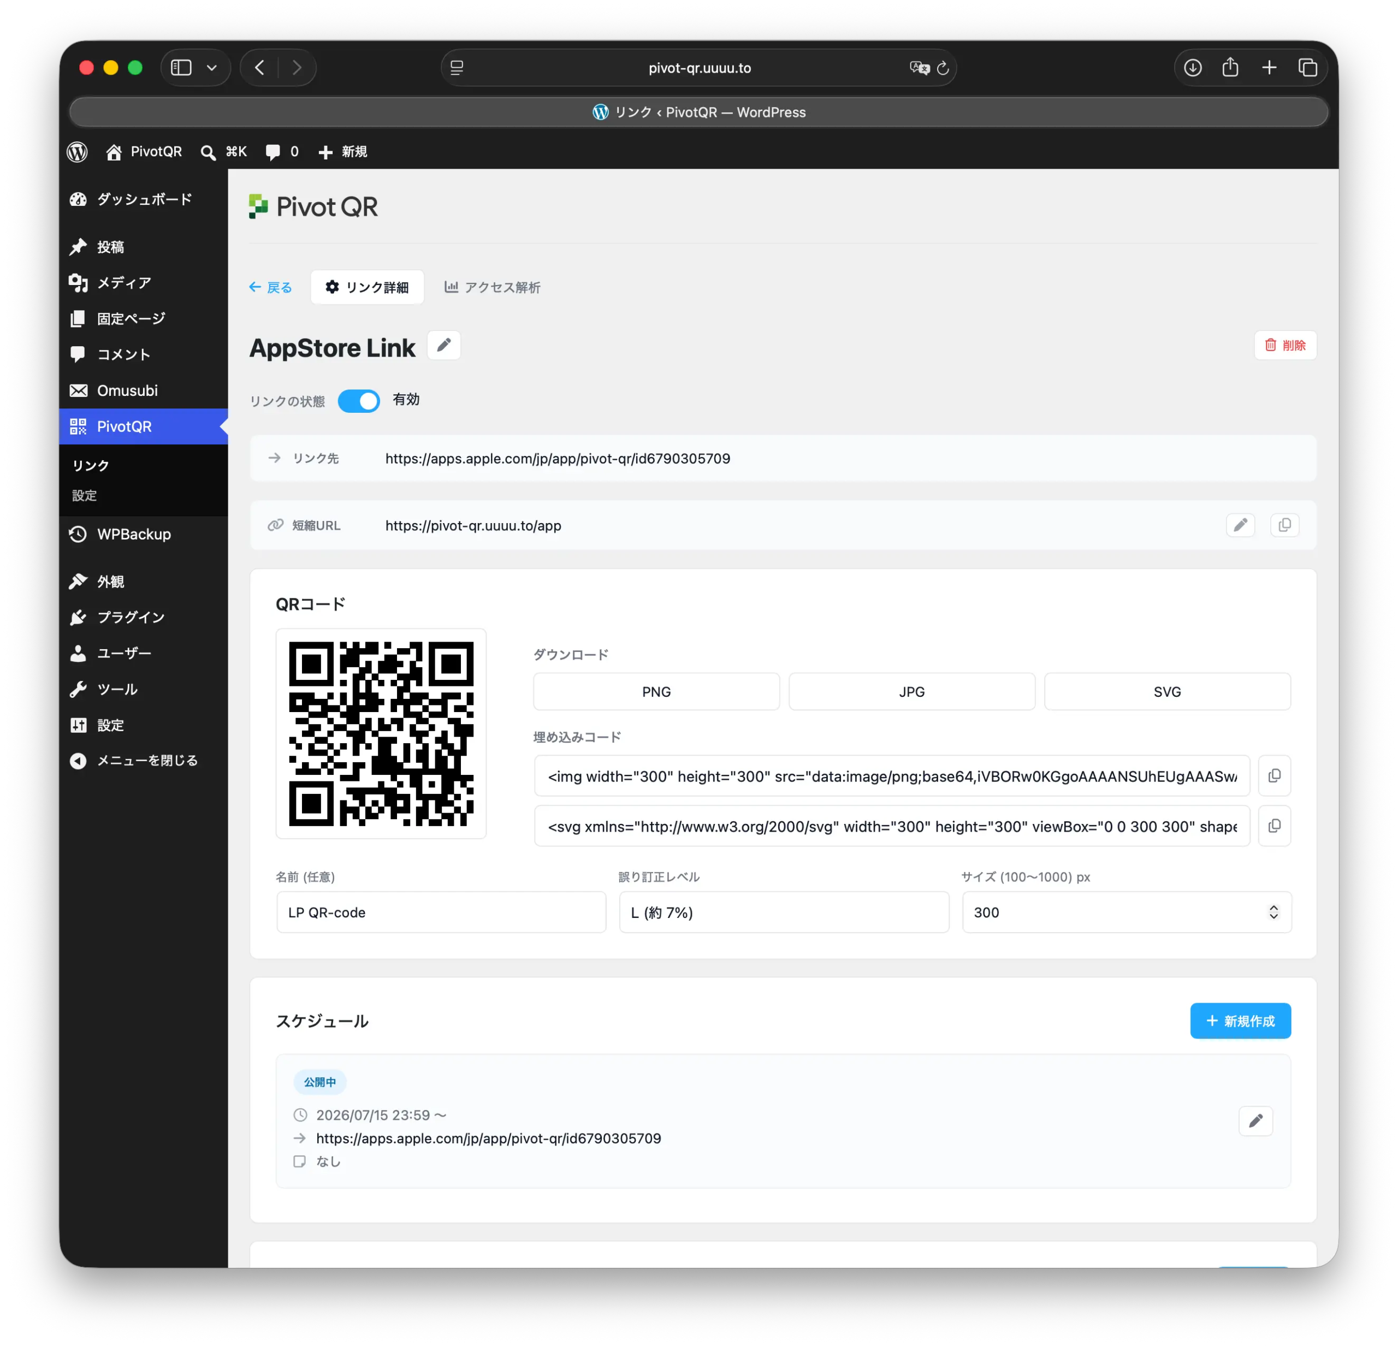Click the サイズ stepper arrows
The width and height of the screenshot is (1398, 1346).
pos(1273,912)
